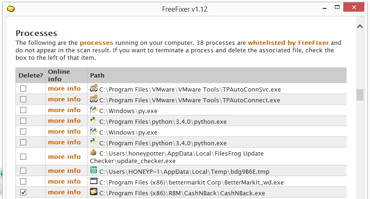
Task: Tick the delete checkbox for bdg9B6E.tmp
Action: (23, 171)
